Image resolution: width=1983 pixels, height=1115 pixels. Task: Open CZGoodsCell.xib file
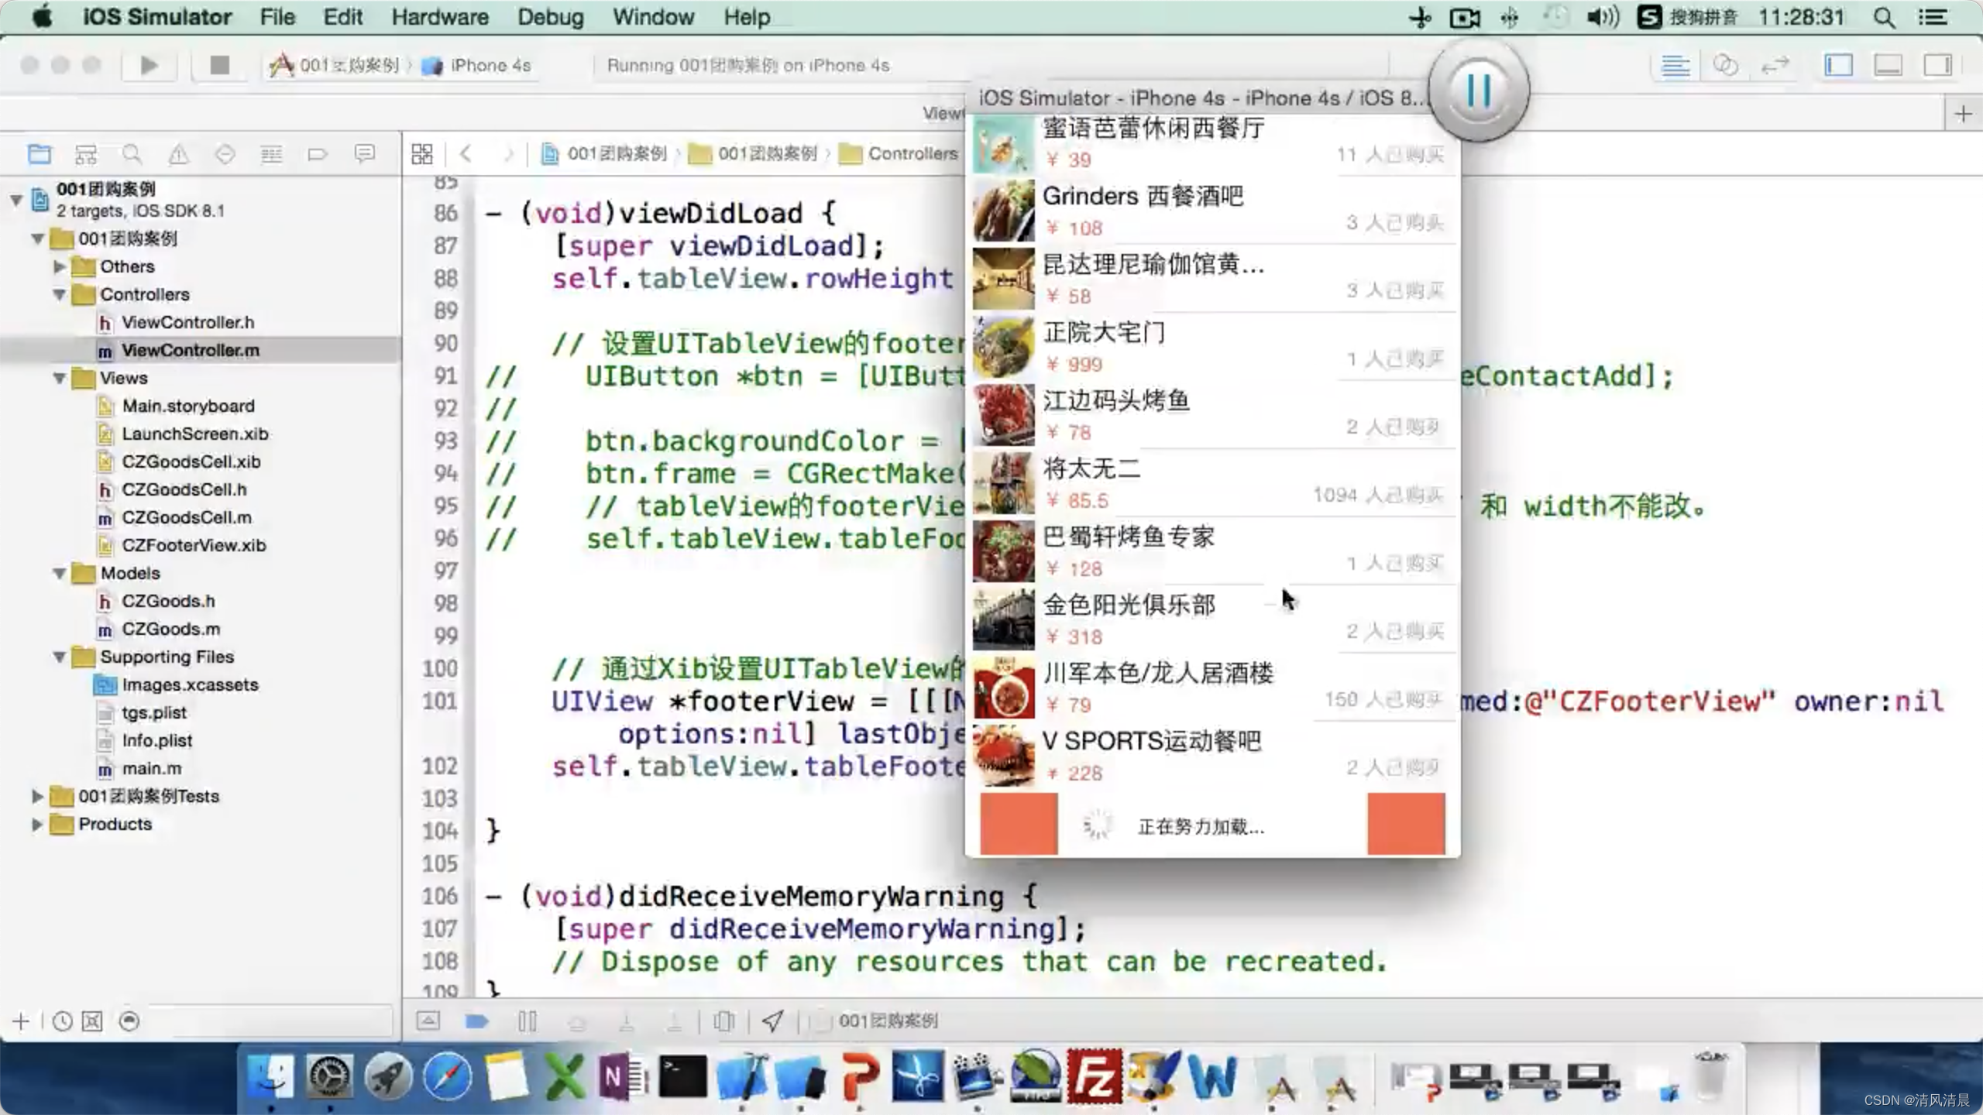coord(191,461)
